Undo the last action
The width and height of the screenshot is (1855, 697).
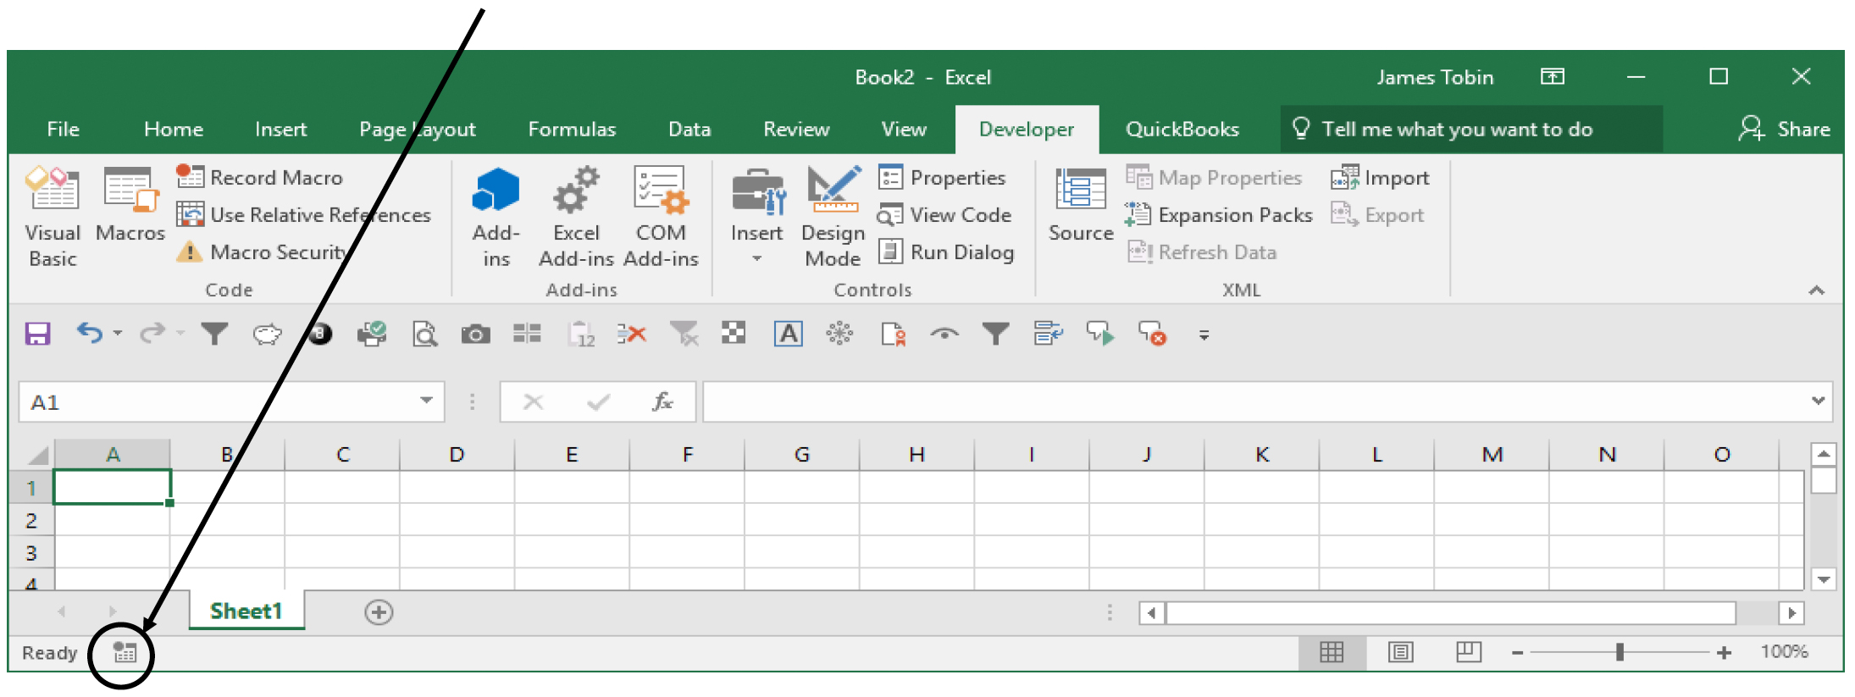click(90, 333)
